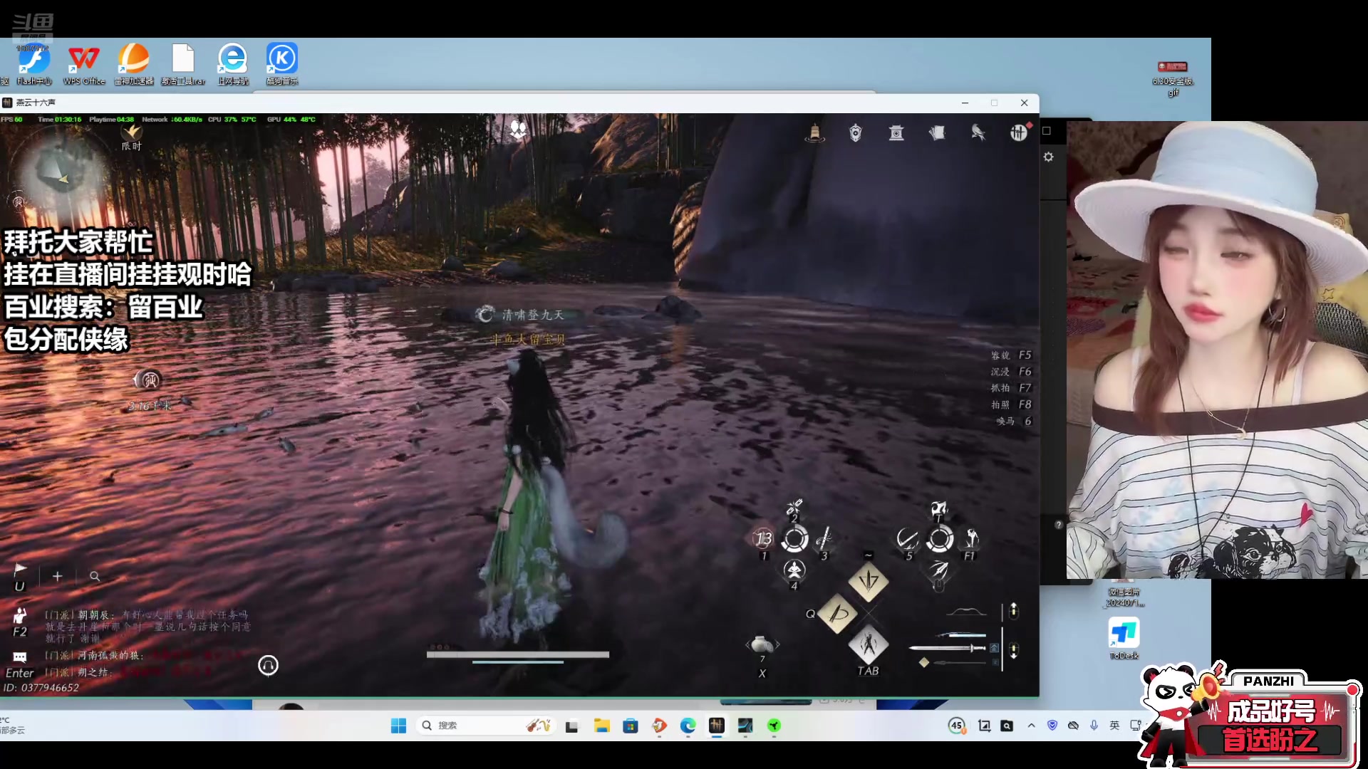The height and width of the screenshot is (769, 1368).
Task: Open Flash中心 desktop shortcut
Action: pos(33,64)
